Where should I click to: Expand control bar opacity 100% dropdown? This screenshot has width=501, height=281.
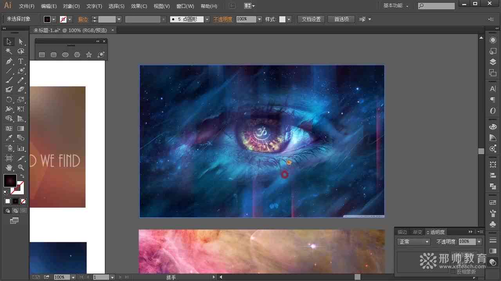pos(259,19)
